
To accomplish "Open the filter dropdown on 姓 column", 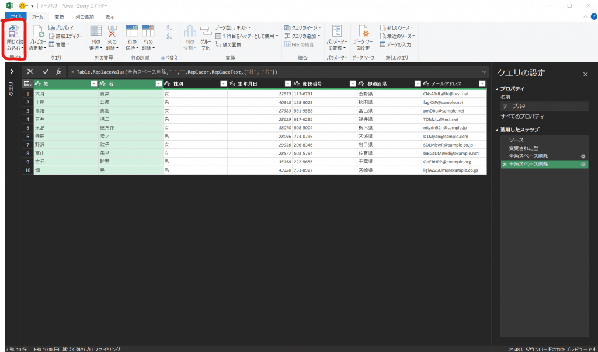I will 94,84.
